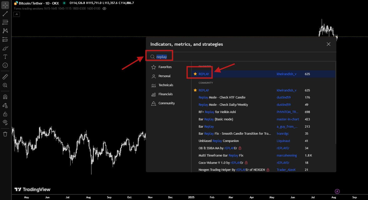Select Bar Replay (Basic mode)

tap(216, 119)
